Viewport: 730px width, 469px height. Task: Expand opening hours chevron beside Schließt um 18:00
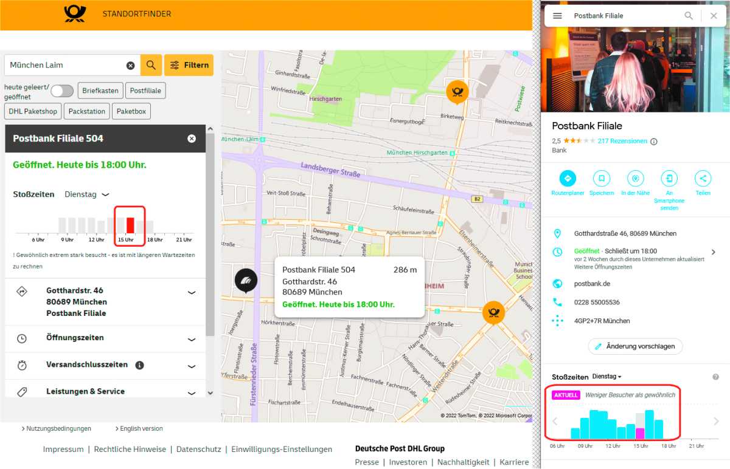(x=714, y=252)
